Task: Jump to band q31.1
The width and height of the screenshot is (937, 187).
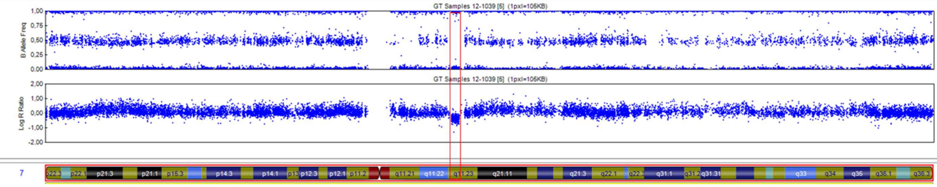Action: click(664, 173)
